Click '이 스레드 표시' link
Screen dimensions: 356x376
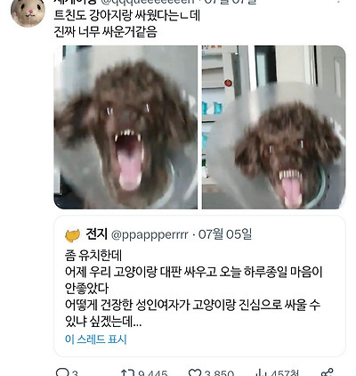point(96,339)
